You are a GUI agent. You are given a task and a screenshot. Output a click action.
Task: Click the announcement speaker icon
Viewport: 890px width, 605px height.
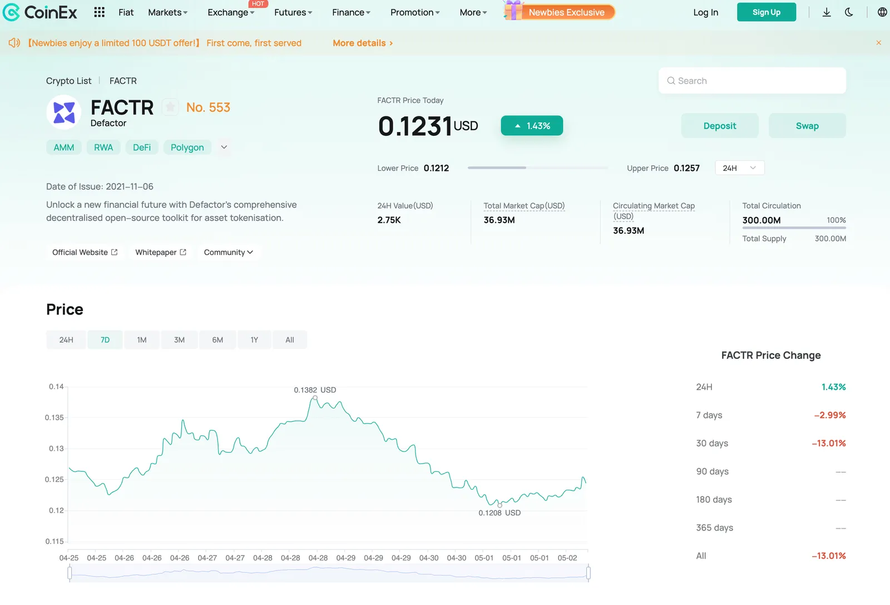point(14,43)
